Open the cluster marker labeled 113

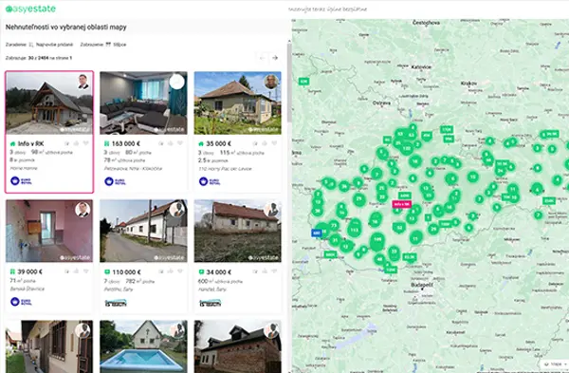(x=354, y=230)
